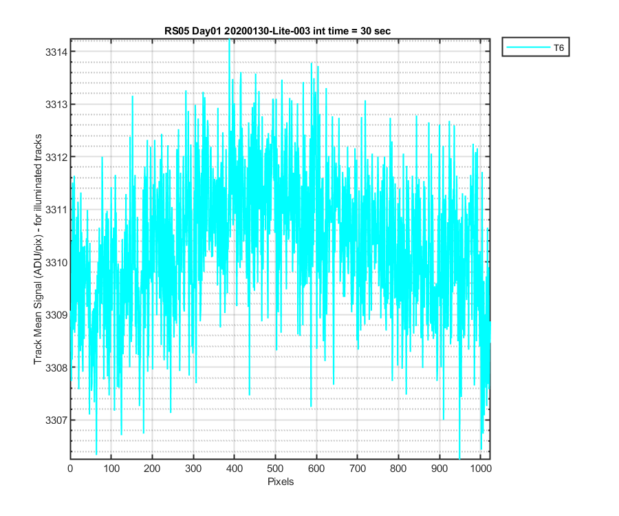Click the y-axis tick label 3313
This screenshot has width=619, height=516.
[x=56, y=105]
